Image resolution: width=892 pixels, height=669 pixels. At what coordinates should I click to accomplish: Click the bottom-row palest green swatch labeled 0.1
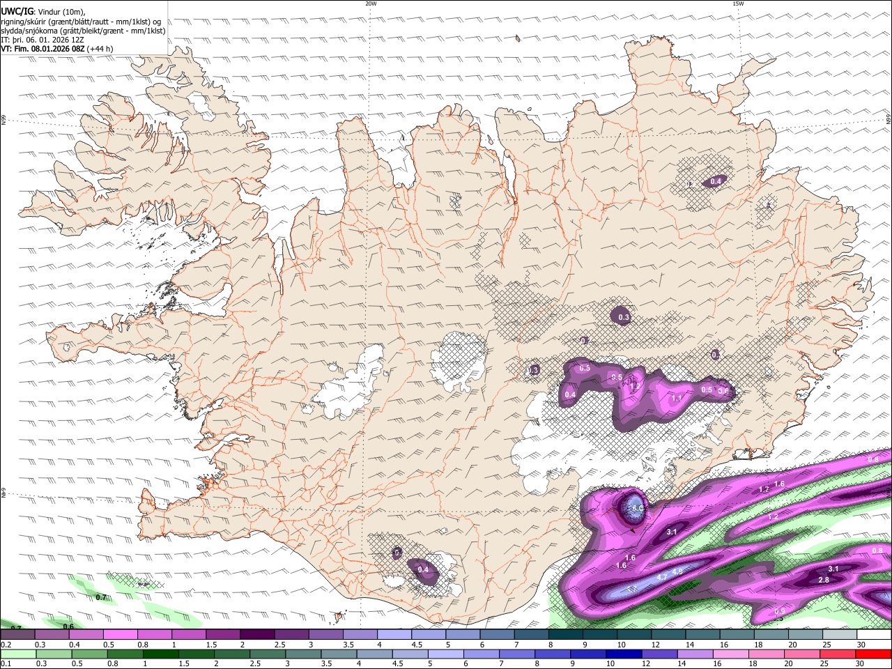17,654
